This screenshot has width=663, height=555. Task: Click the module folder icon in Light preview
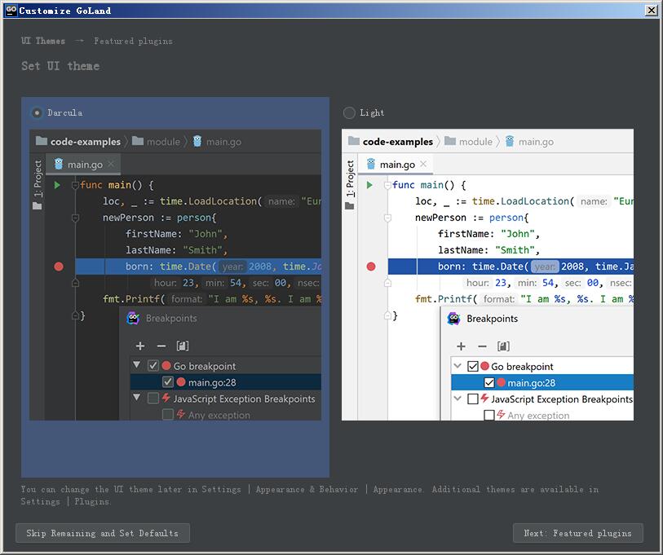pyautogui.click(x=450, y=141)
